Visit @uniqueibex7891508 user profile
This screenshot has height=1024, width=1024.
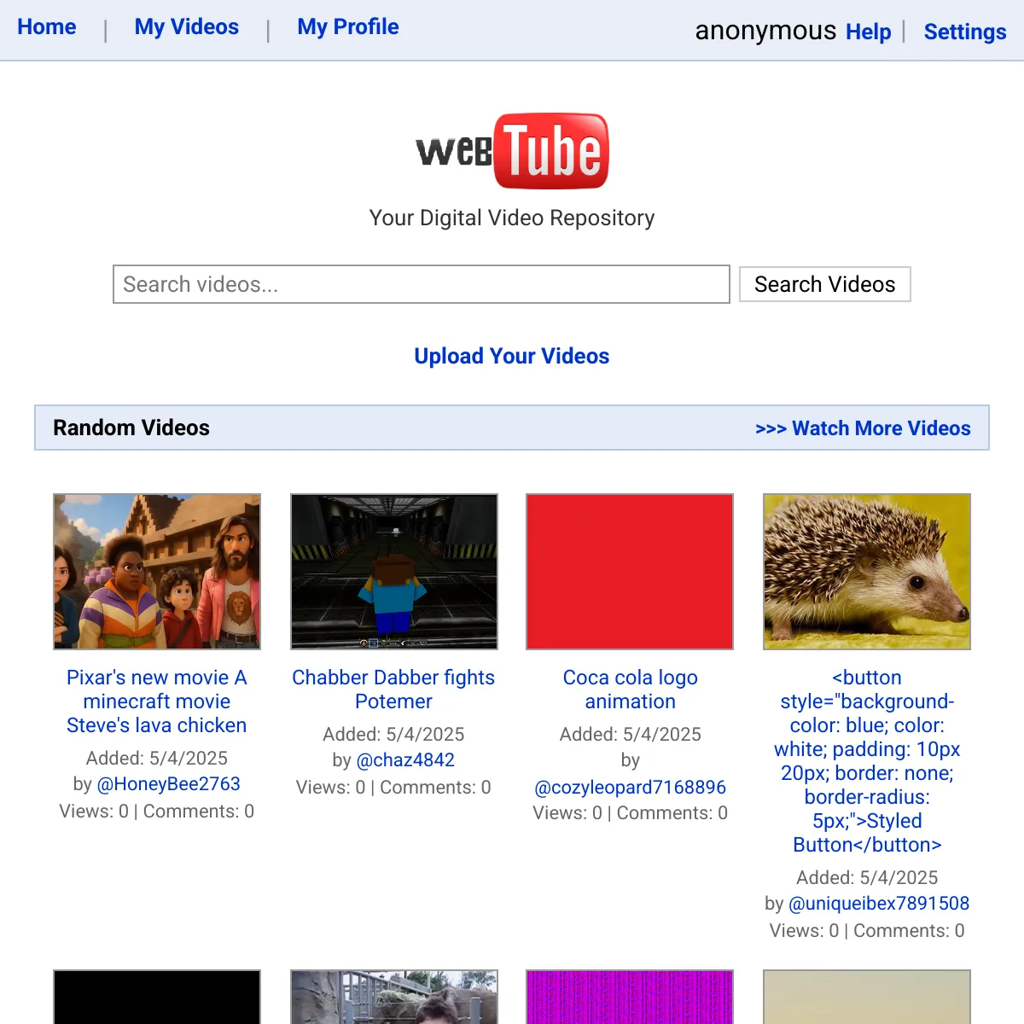[x=879, y=904]
